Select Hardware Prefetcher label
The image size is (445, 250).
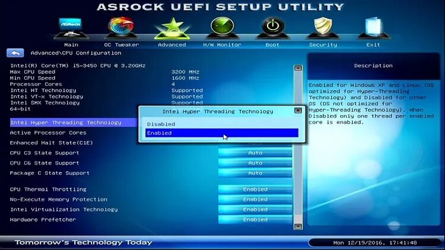(x=43, y=220)
